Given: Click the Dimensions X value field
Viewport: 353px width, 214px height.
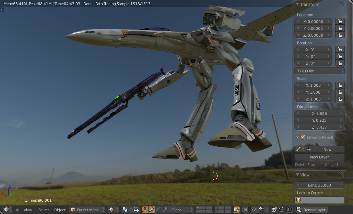Looking at the screenshot, I should (319, 114).
